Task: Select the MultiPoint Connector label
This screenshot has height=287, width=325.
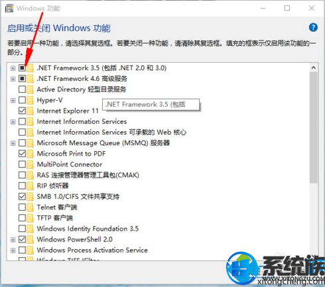Action: (70, 164)
